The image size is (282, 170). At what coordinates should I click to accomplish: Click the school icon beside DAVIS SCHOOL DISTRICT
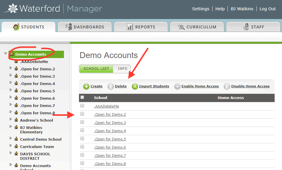pos(16,154)
